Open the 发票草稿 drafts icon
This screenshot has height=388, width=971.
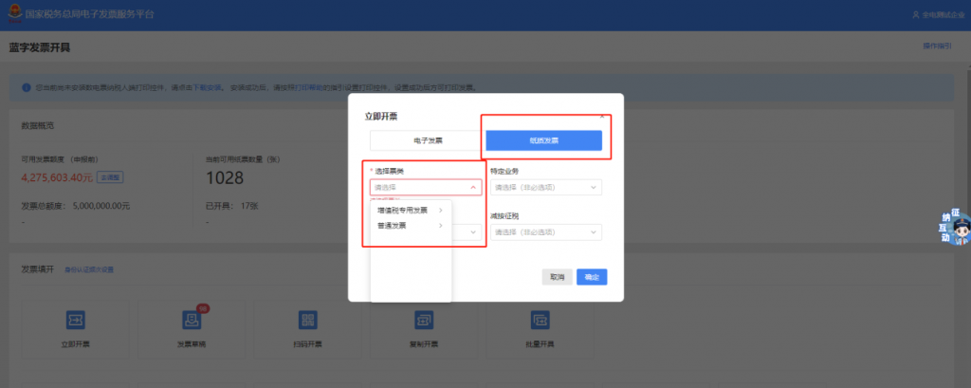(192, 320)
